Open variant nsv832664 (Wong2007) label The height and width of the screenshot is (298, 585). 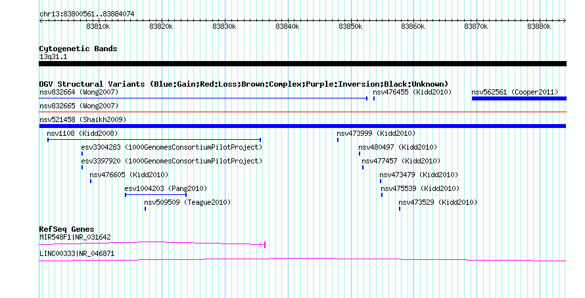pyautogui.click(x=79, y=92)
